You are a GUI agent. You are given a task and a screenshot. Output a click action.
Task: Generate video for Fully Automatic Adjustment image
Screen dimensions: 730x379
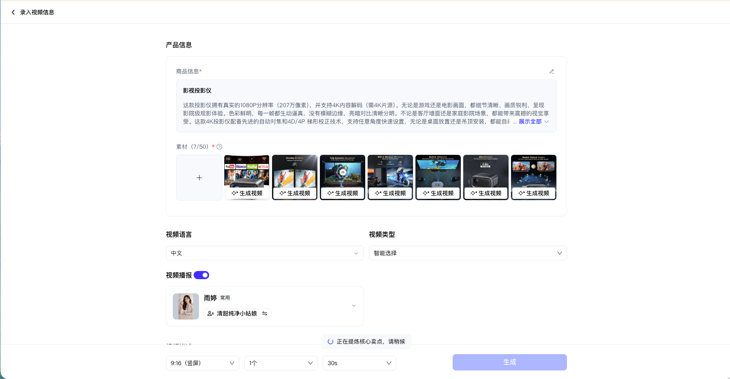point(343,193)
